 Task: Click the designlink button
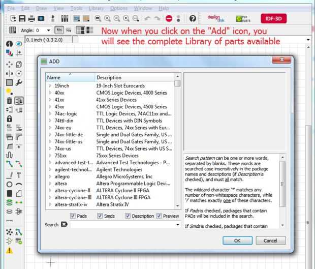point(216,18)
